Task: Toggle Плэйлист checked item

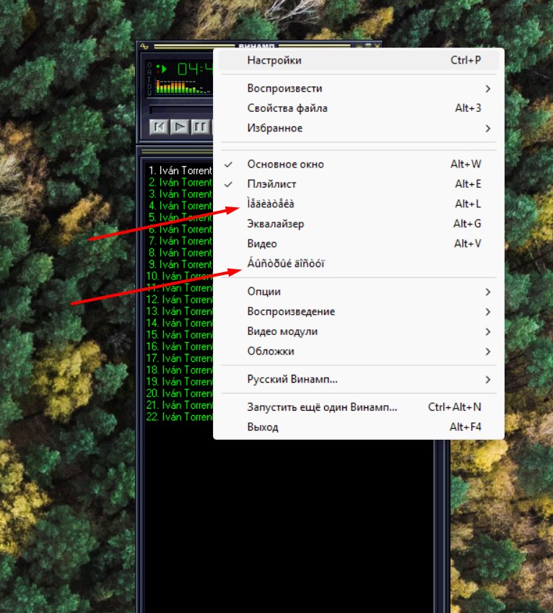Action: coord(358,184)
